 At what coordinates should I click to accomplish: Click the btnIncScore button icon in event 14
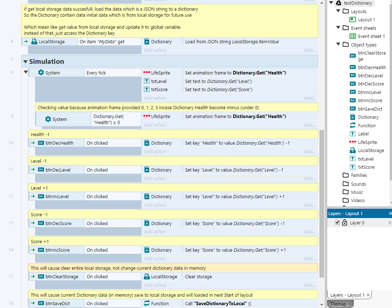pos(41,250)
